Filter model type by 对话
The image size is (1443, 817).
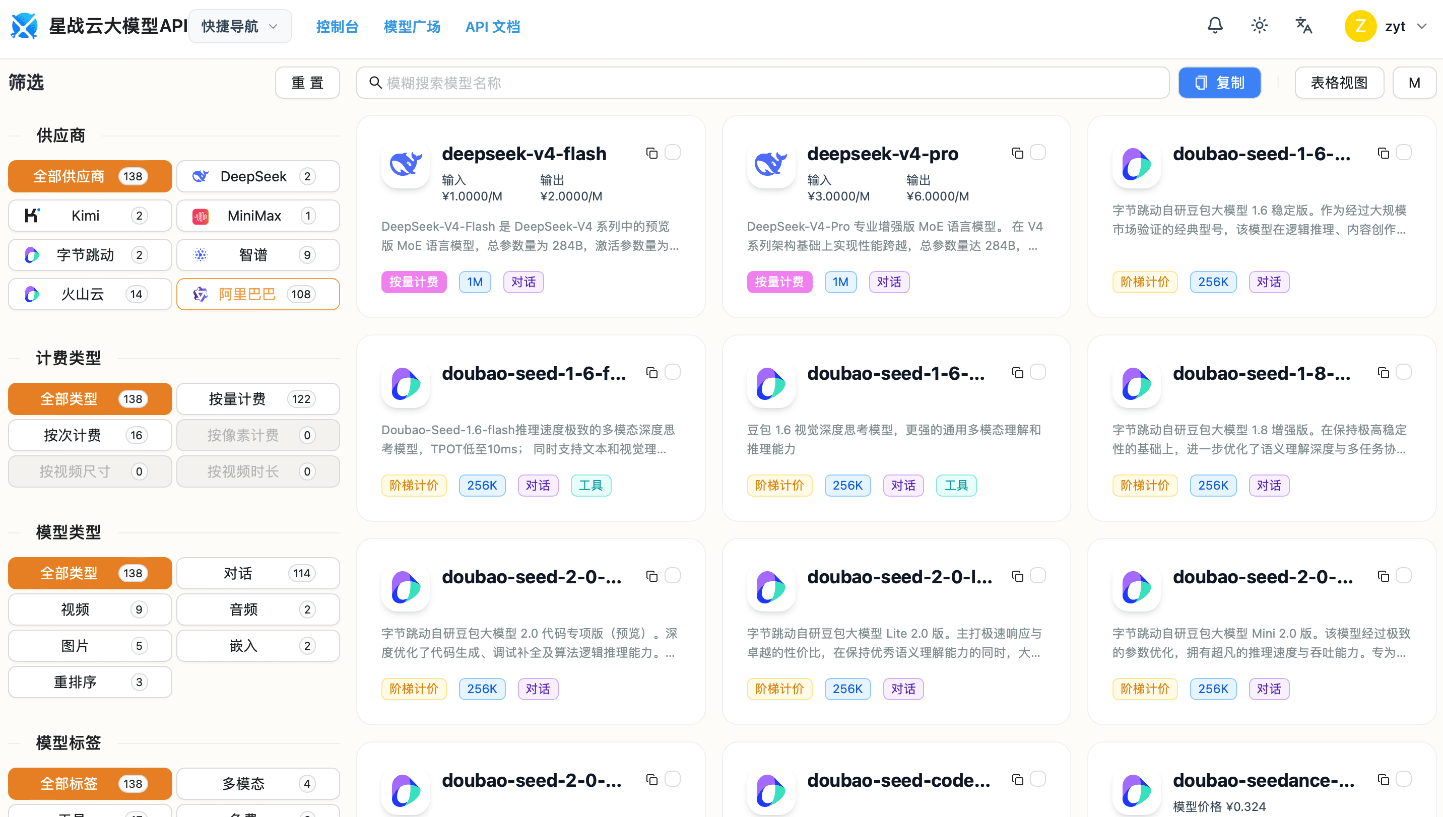click(x=258, y=573)
